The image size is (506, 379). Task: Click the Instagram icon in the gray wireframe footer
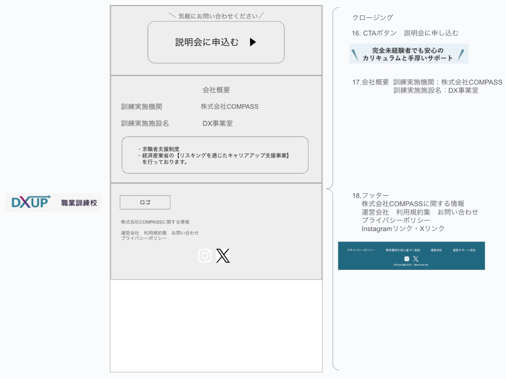(205, 256)
